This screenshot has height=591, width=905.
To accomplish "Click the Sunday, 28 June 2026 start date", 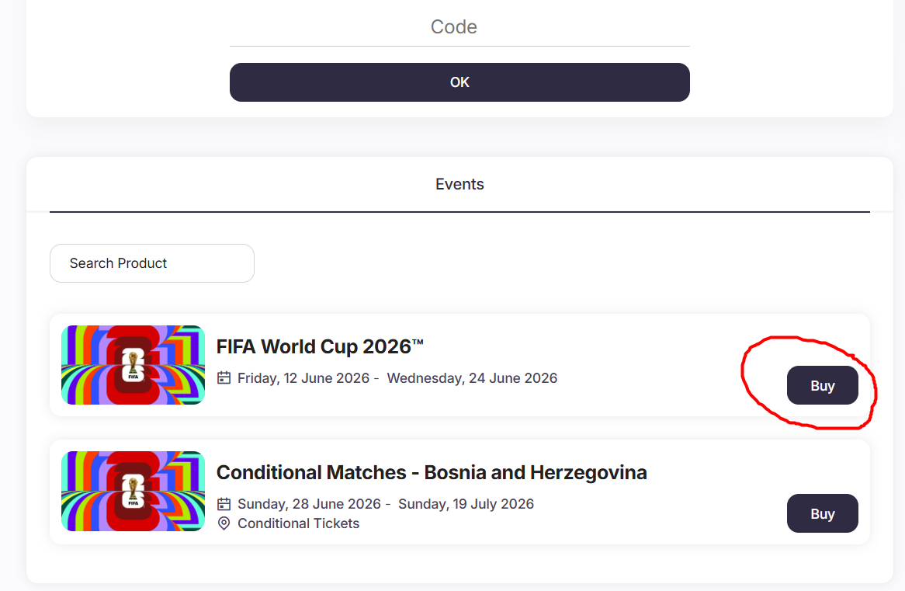I will [x=309, y=504].
